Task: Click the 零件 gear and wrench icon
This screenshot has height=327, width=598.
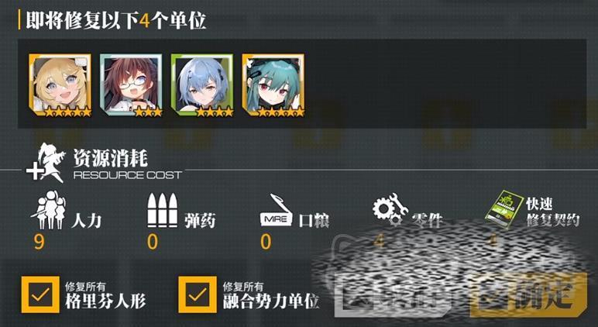Action: [390, 208]
